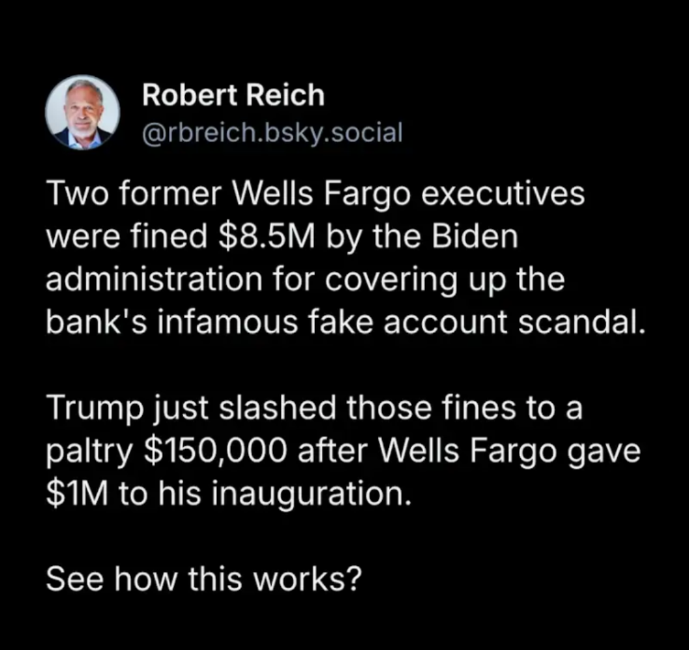
Task: Click the word "infamous" in the post
Action: [215, 322]
